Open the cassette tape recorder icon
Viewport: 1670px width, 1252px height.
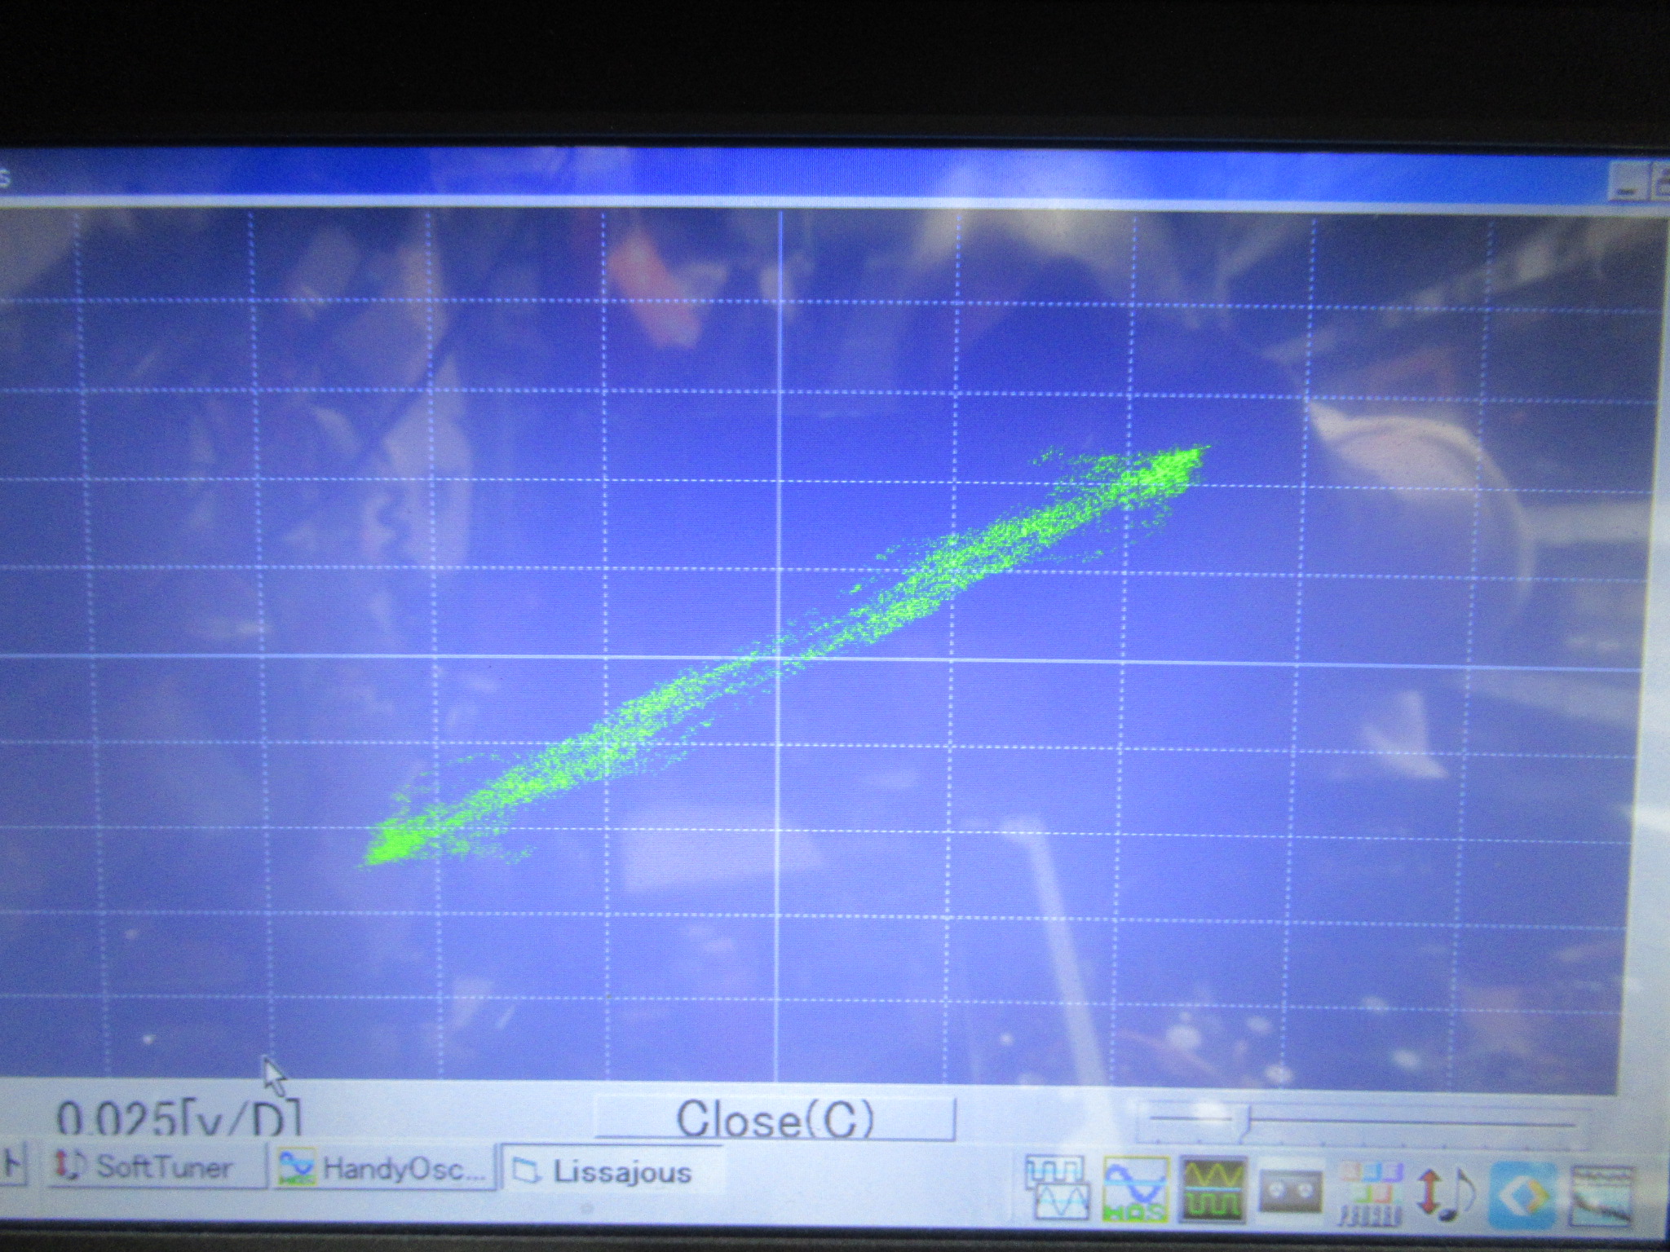tap(1291, 1192)
